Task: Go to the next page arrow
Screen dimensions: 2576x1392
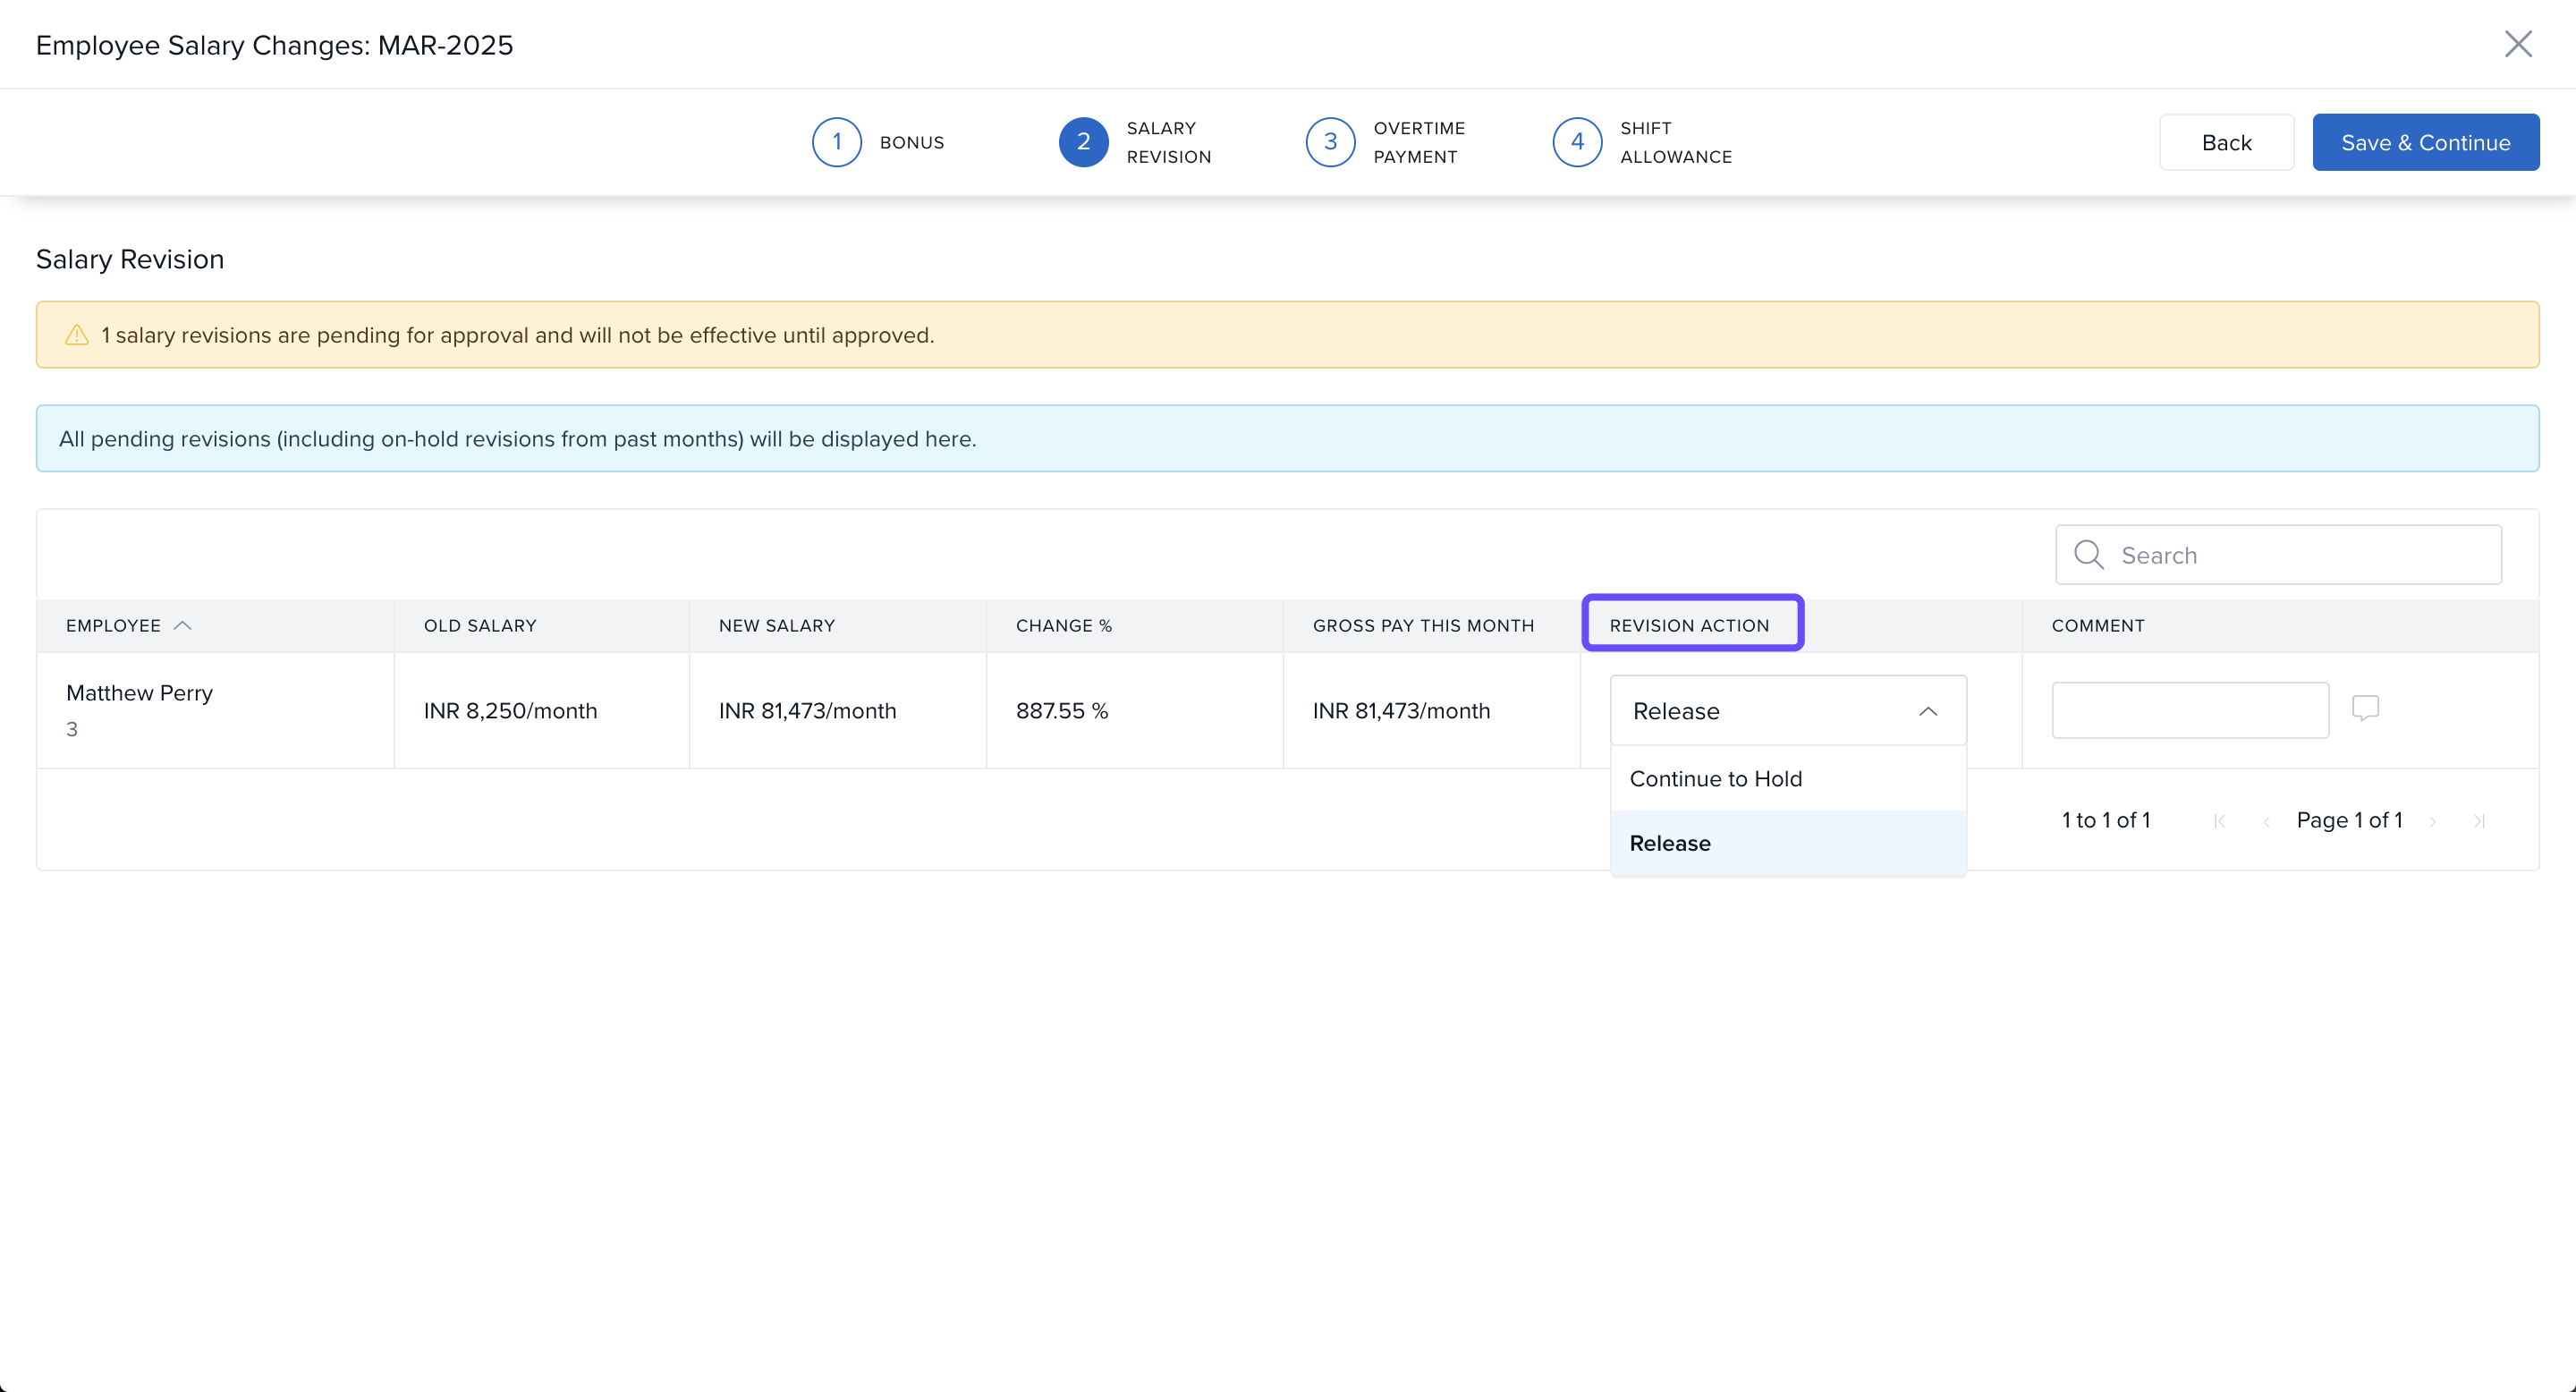Action: [2433, 821]
